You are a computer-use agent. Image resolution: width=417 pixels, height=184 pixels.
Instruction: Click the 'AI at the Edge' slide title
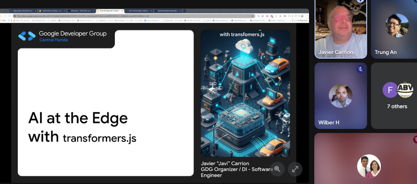pos(78,118)
